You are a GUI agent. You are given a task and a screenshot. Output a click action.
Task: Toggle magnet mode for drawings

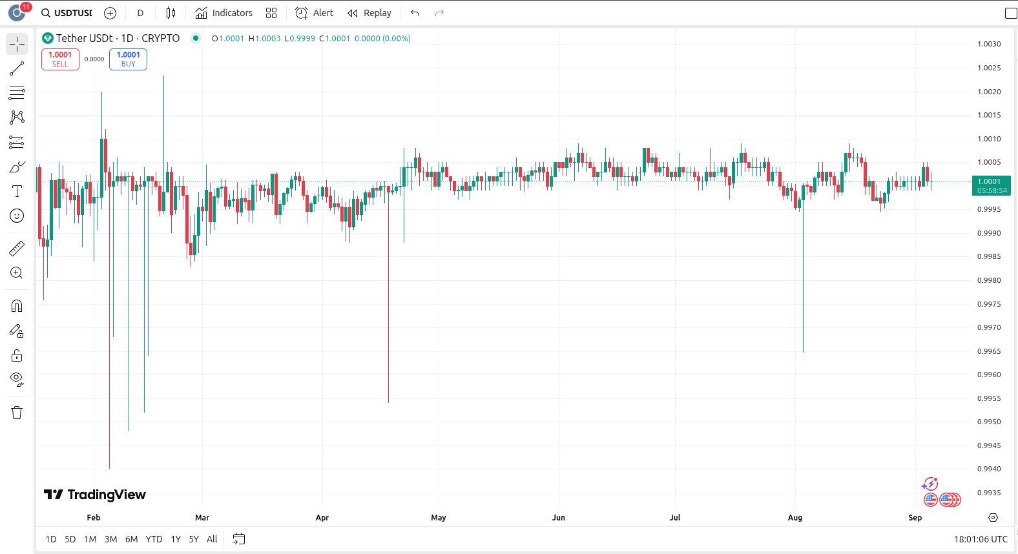pyautogui.click(x=17, y=306)
